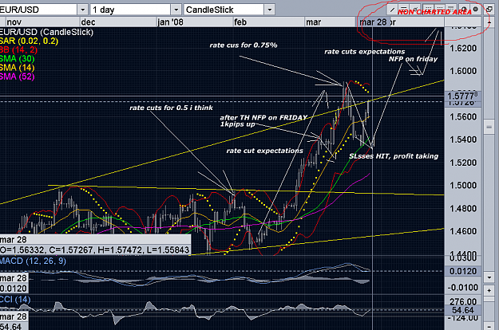Select the 'CCI (14)' indicator label
The width and height of the screenshot is (499, 330).
15,300
